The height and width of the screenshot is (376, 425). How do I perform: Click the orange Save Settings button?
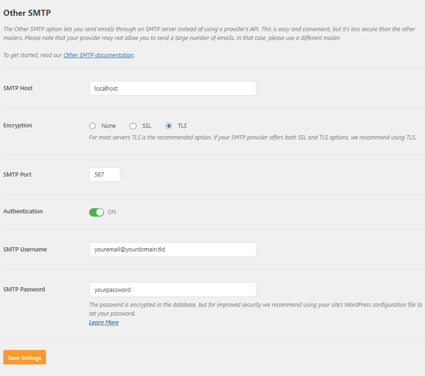click(25, 357)
